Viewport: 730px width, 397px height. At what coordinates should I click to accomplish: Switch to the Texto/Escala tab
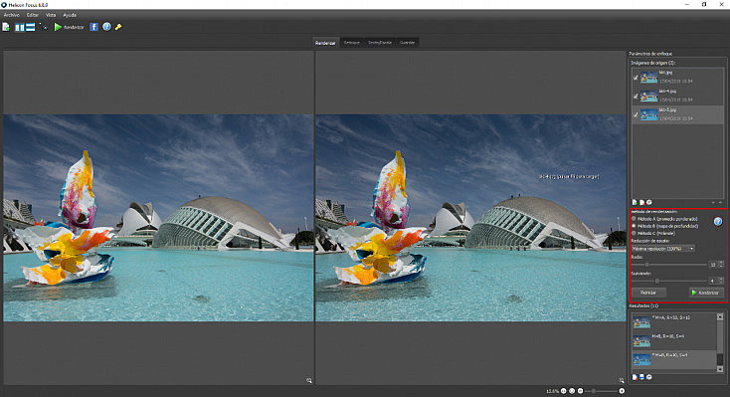(x=380, y=43)
